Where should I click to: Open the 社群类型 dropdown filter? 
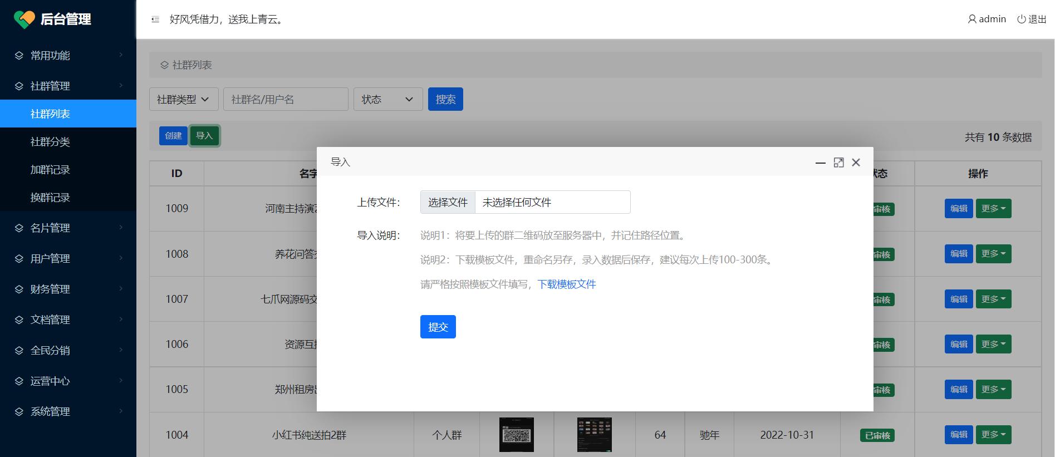point(183,99)
